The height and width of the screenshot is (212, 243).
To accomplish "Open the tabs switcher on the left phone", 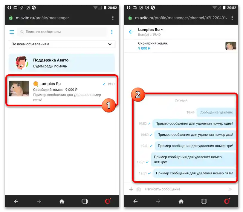I will [85, 201].
